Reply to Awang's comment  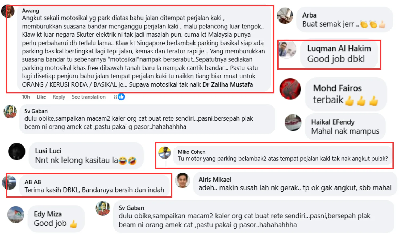tap(59, 97)
